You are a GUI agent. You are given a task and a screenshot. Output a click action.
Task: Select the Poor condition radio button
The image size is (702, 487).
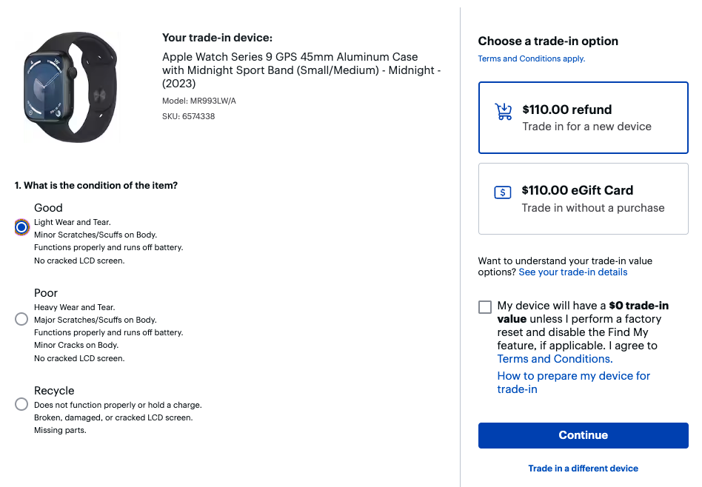pyautogui.click(x=21, y=319)
